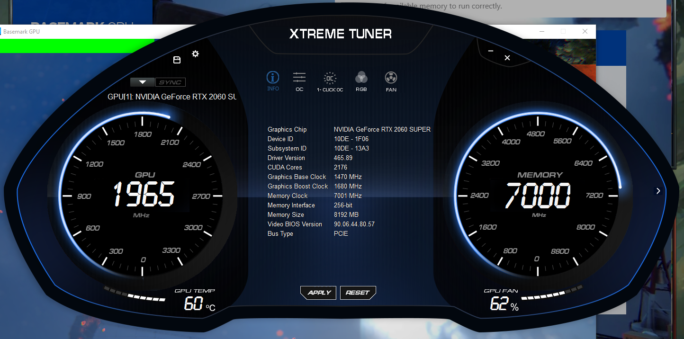
Task: Click Video BIOS Version 90.06.44.80.57
Action: coord(354,224)
